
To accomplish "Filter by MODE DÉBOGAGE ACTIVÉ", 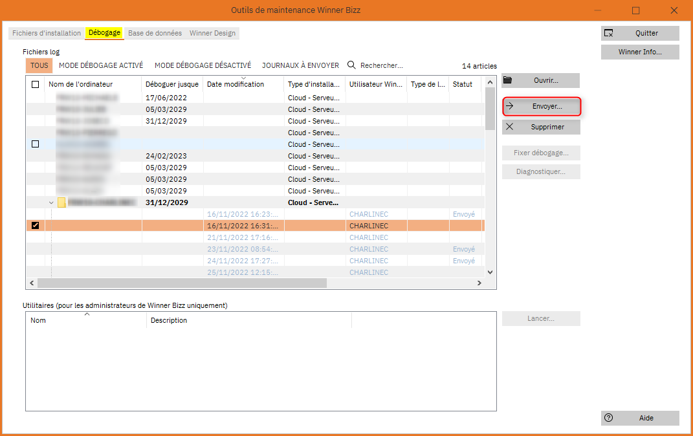I will pos(101,65).
